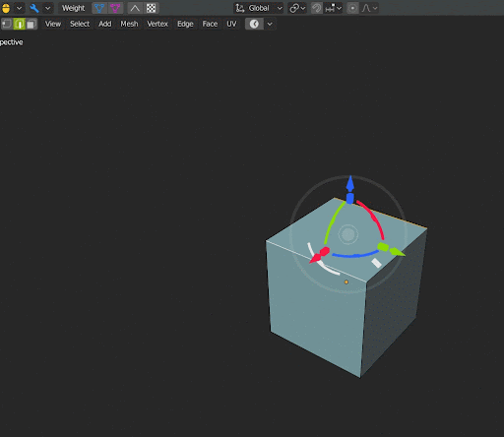Click the Weight button

click(74, 8)
